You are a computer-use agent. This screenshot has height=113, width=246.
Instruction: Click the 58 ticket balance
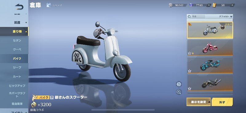[x=223, y=5]
